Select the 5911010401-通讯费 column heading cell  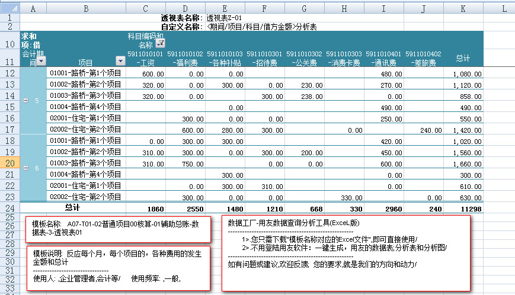coord(383,58)
